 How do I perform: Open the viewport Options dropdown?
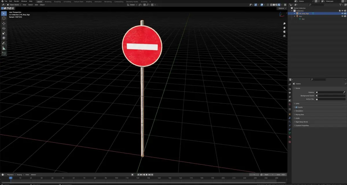(282, 8)
